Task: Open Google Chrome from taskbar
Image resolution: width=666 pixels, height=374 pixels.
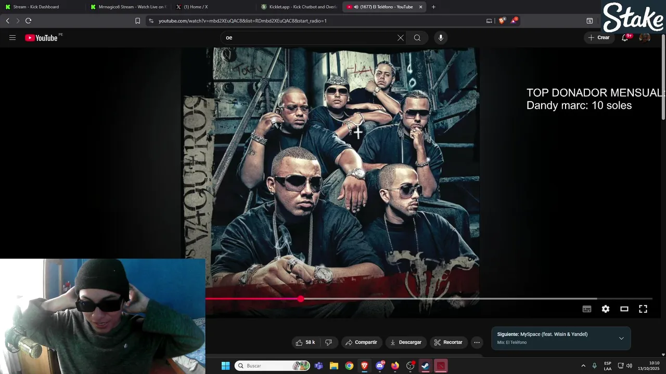Action: [x=349, y=366]
